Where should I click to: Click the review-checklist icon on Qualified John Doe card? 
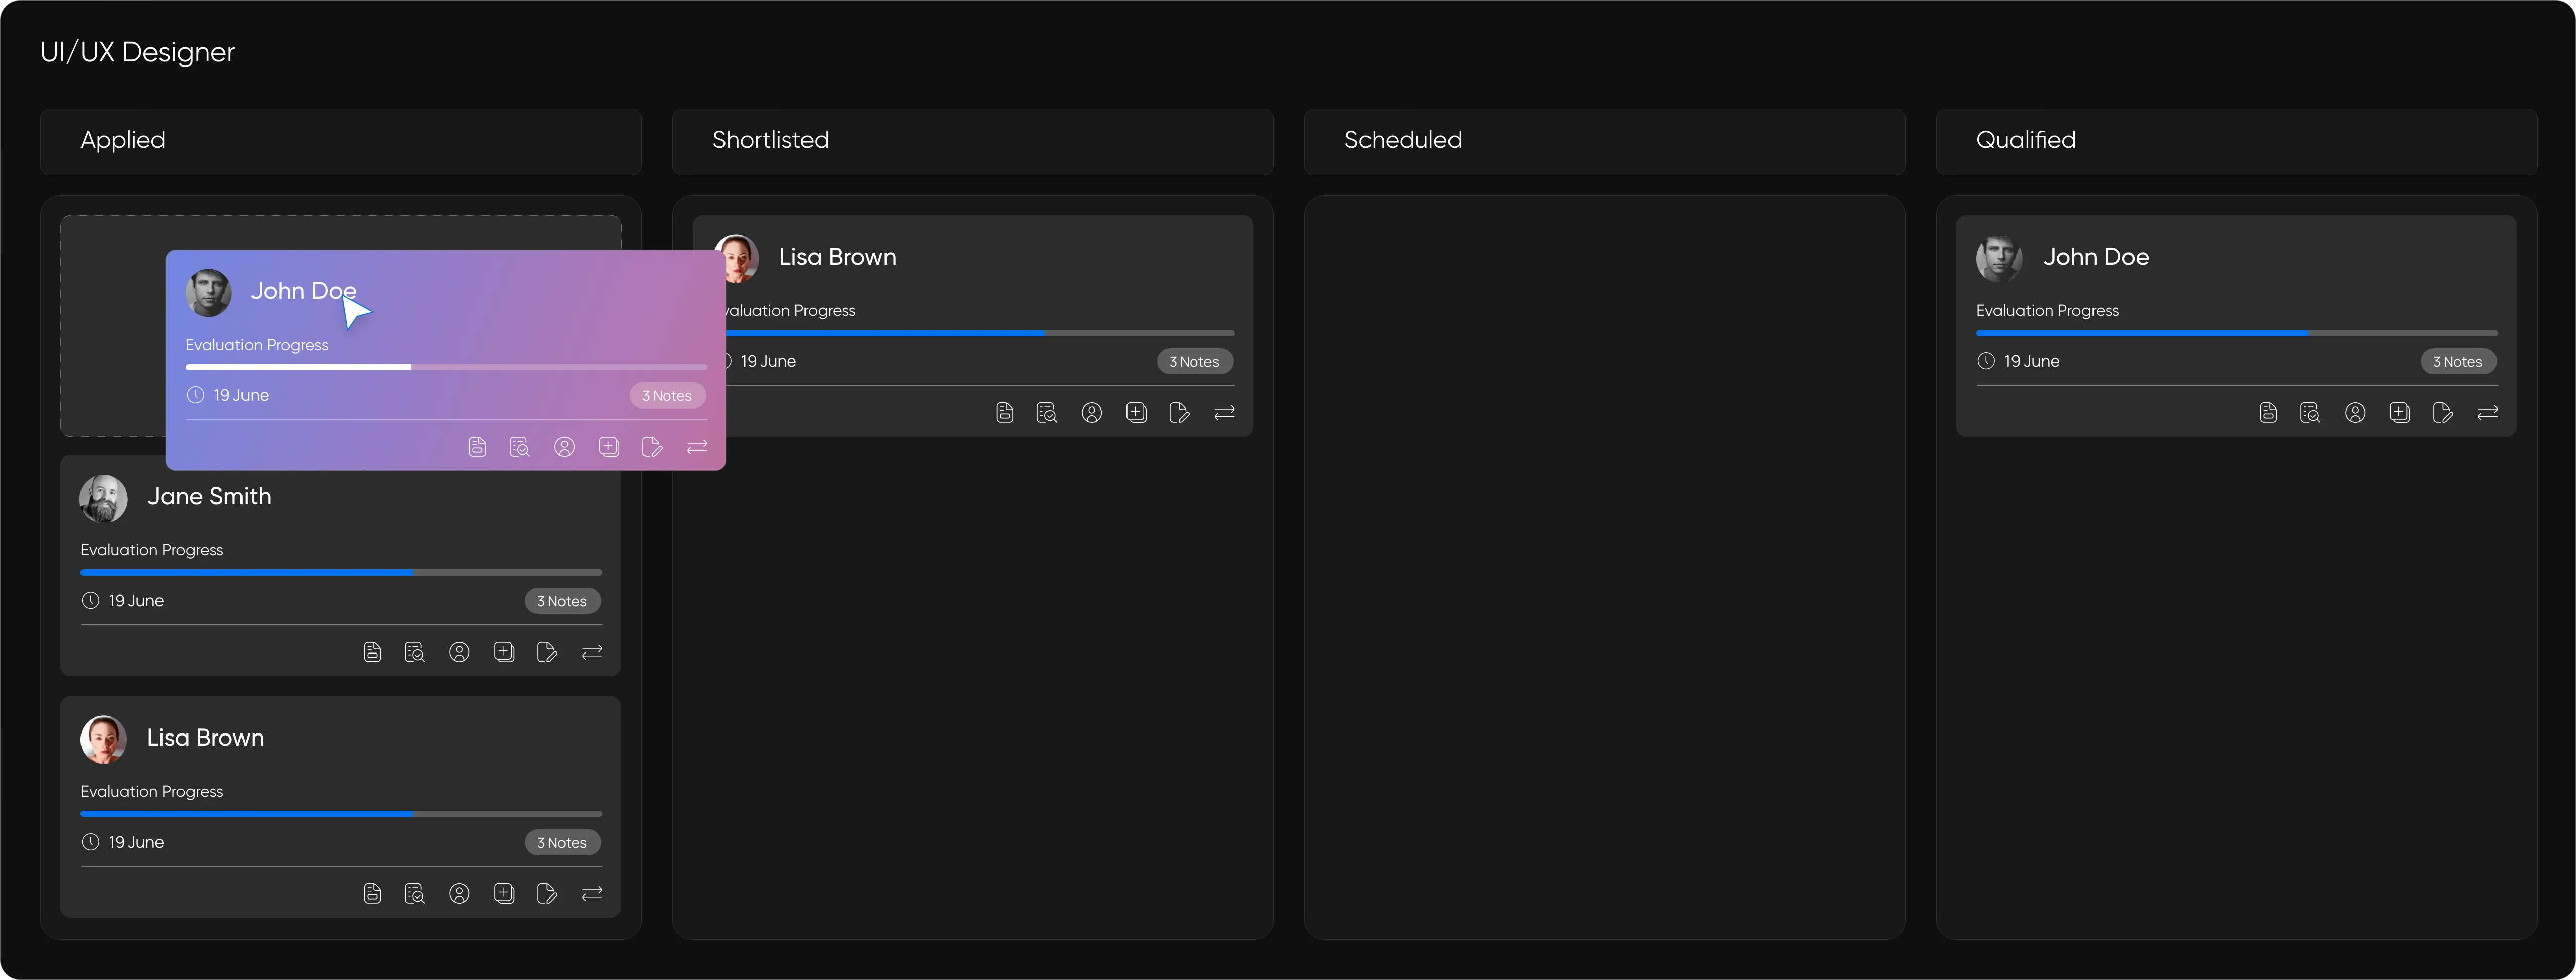point(2310,412)
